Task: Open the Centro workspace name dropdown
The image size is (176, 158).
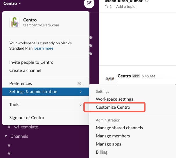Action: [12, 3]
